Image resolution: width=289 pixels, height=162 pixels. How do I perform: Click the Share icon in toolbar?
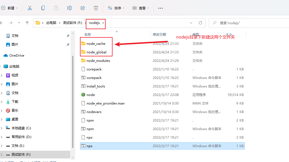point(83,8)
